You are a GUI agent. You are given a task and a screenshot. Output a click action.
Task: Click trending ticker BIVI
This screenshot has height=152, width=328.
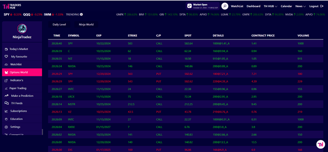148,15
